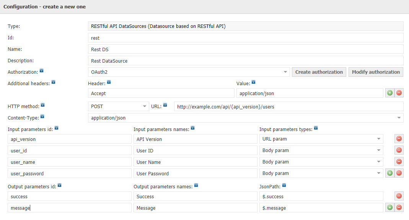Image resolution: width=409 pixels, height=220 pixels.
Task: Change the URL param type dropdown
Action: tap(321, 139)
